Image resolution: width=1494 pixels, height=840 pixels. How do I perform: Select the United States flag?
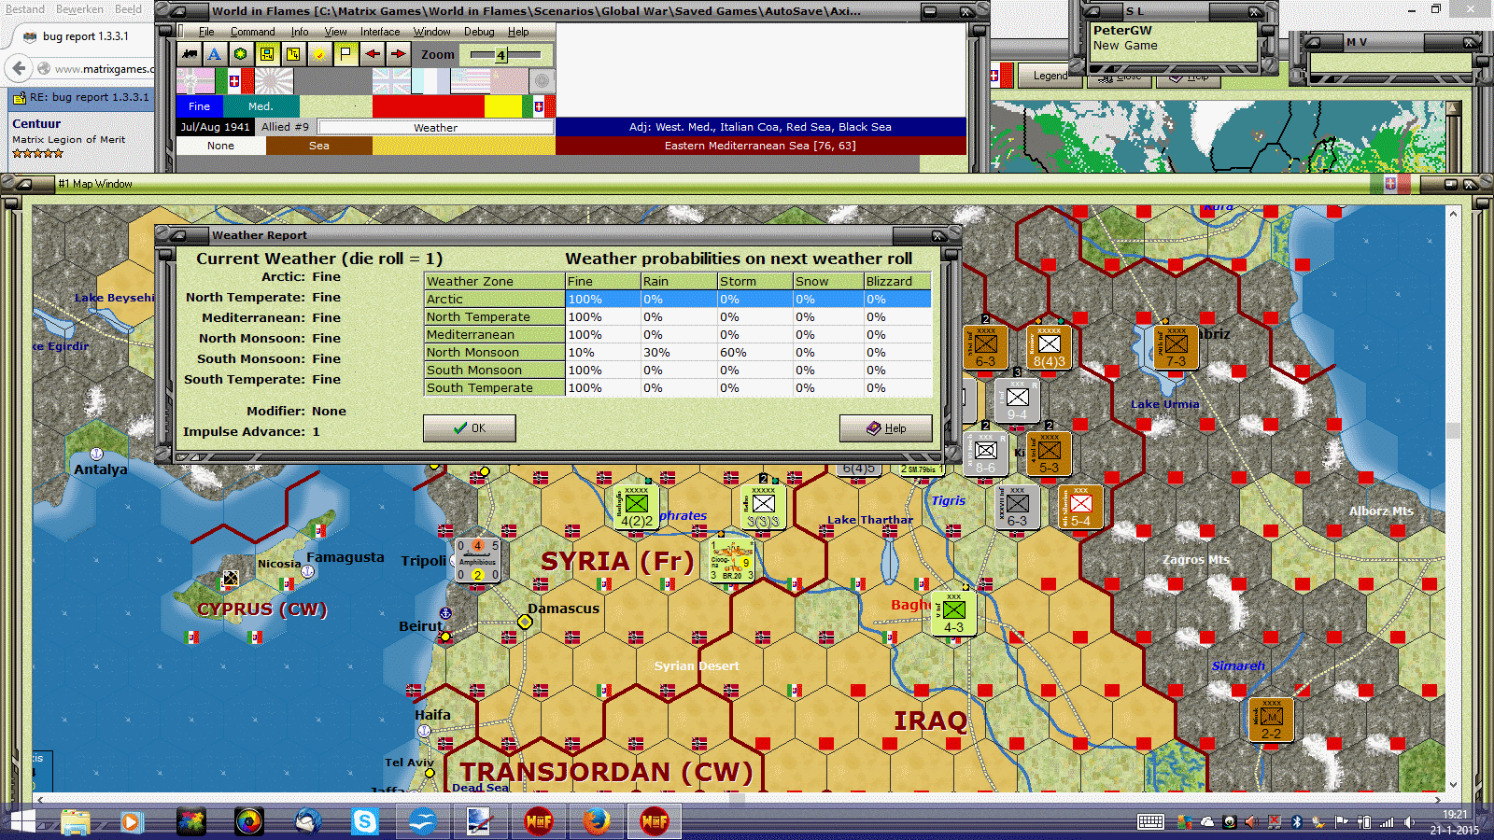coord(470,81)
